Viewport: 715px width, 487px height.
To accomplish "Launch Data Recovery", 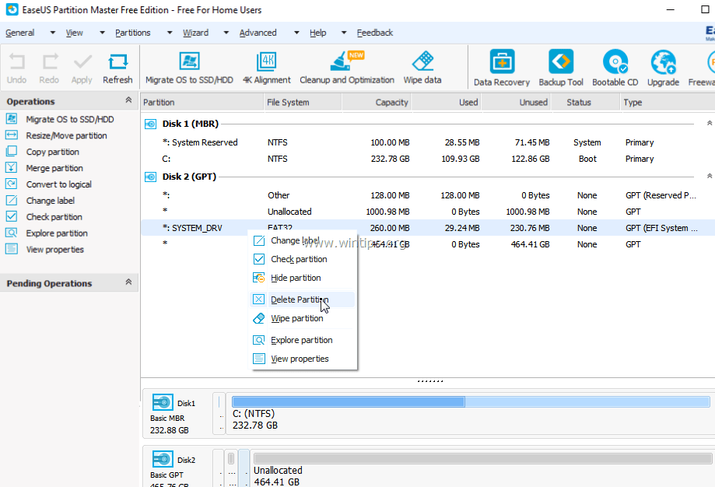I will (x=502, y=68).
